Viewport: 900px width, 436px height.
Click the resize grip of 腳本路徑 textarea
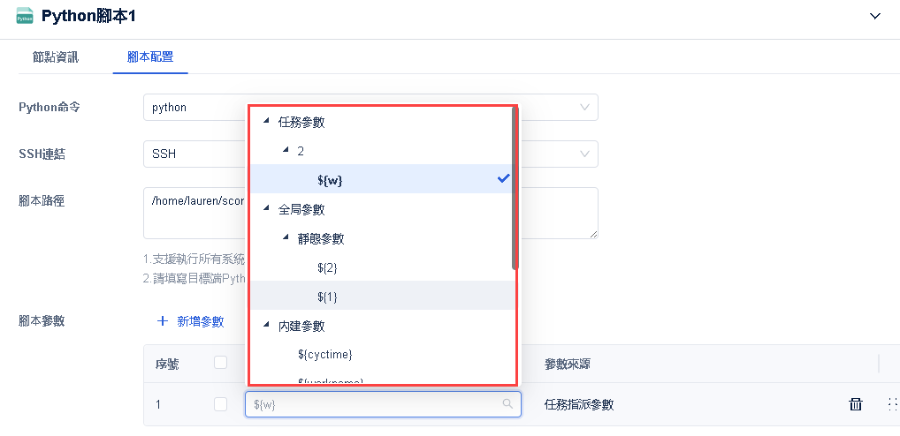pyautogui.click(x=594, y=234)
